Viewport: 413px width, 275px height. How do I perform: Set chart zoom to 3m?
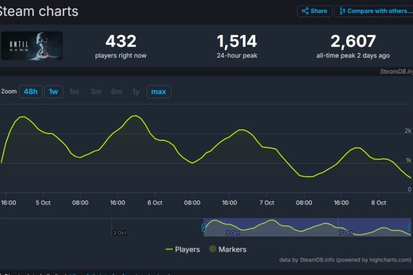pyautogui.click(x=96, y=91)
